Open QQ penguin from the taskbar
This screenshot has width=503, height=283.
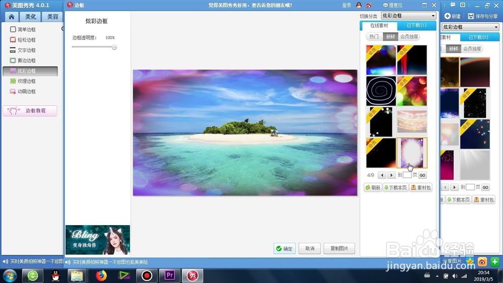55,275
